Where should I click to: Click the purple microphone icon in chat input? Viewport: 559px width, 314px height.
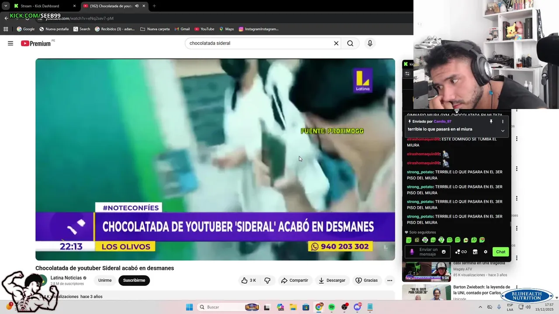412,252
